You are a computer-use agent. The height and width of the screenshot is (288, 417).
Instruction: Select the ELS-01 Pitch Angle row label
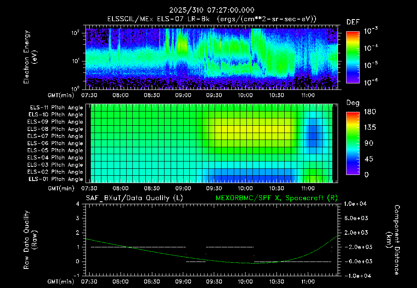tap(56, 179)
